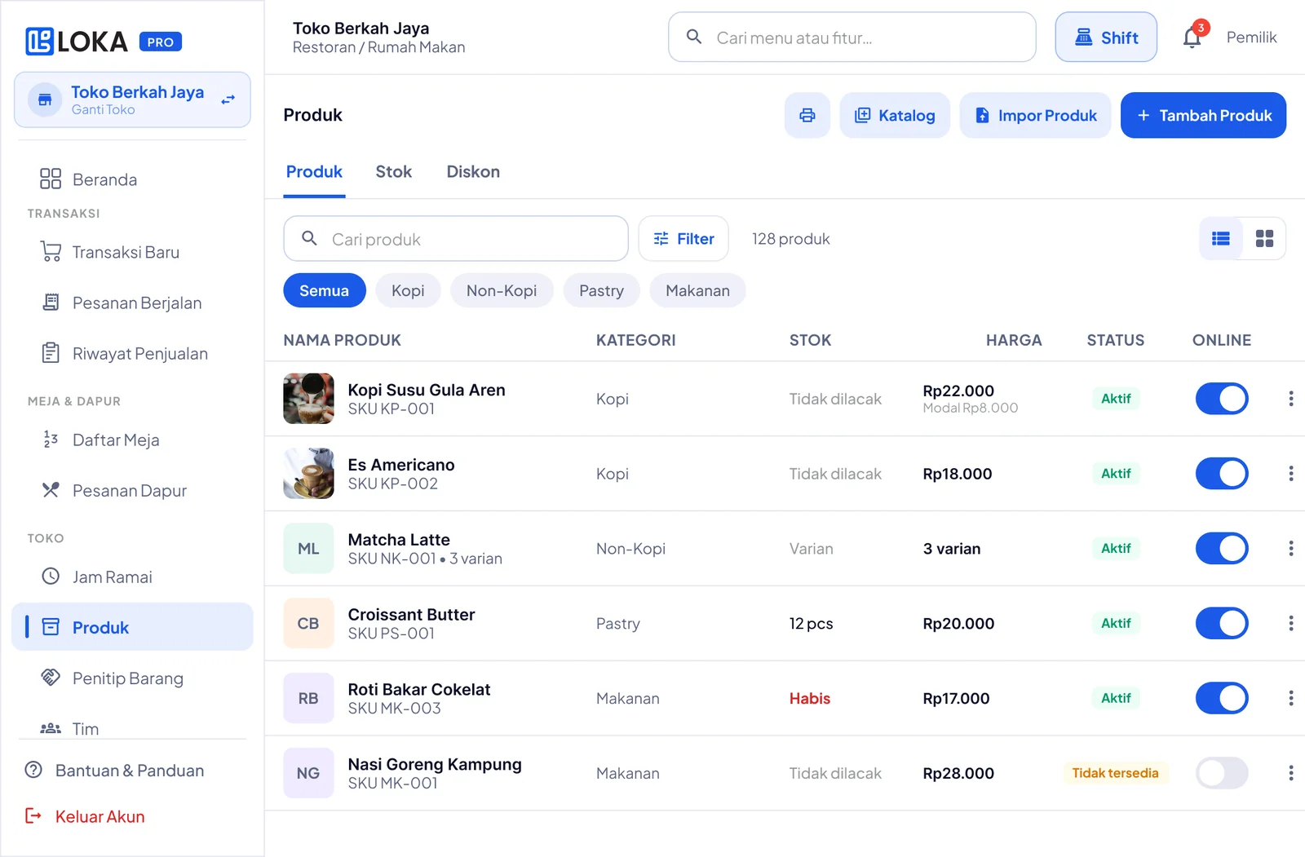Switch to the Stok tab
Screen dimensions: 1305x857
[x=394, y=172]
